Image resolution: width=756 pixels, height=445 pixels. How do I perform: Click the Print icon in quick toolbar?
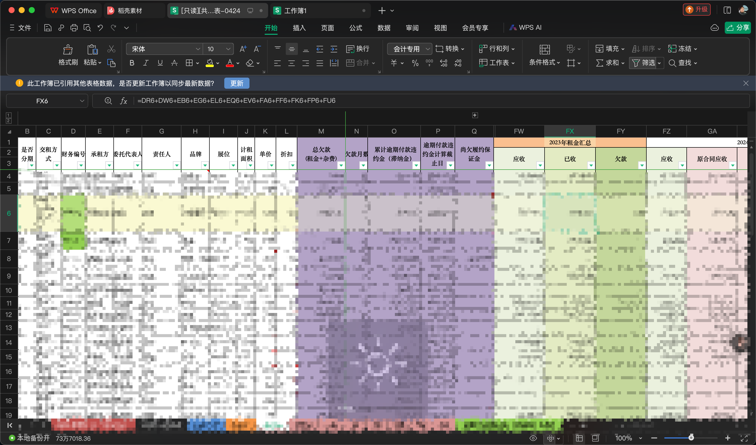point(74,28)
